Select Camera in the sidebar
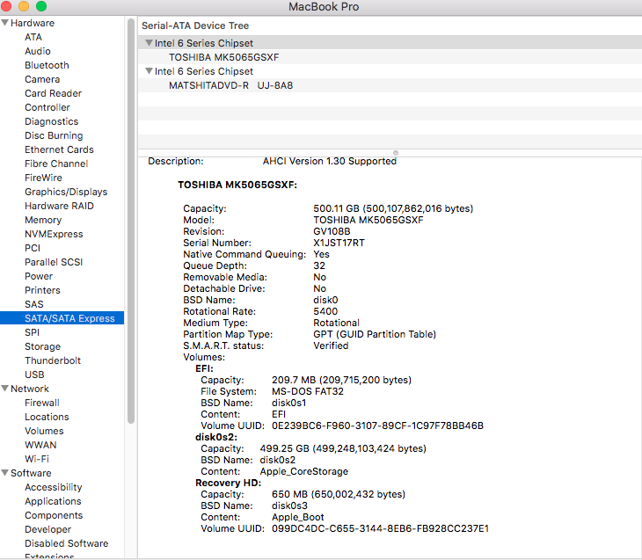 pyautogui.click(x=42, y=79)
